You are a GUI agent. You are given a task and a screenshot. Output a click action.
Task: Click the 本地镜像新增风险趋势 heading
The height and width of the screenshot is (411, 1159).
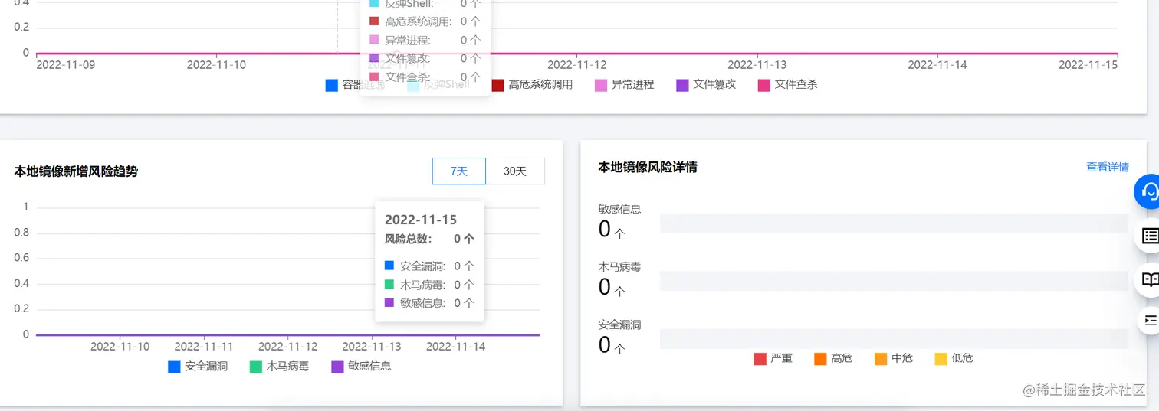(76, 171)
